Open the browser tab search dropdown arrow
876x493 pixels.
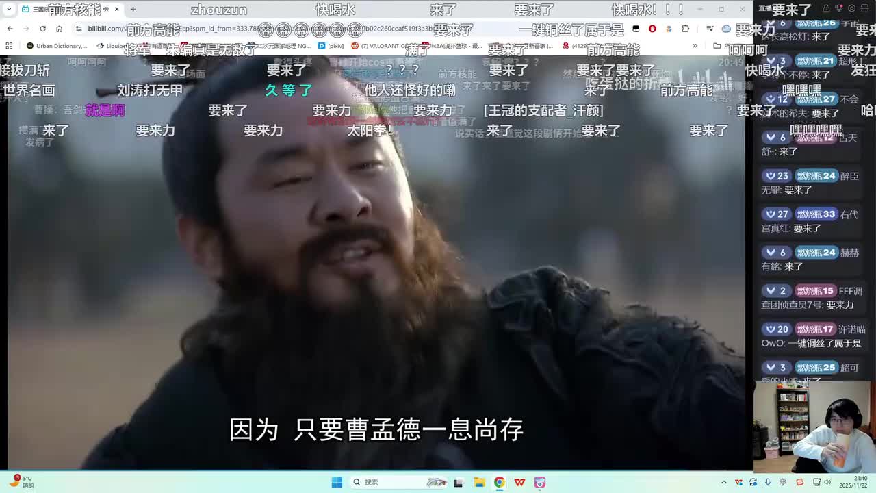[x=9, y=9]
